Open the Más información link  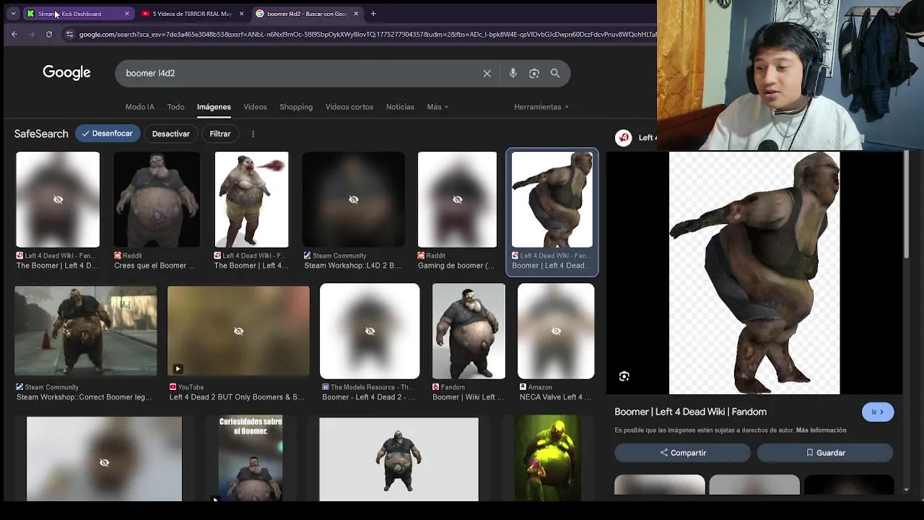coord(821,430)
